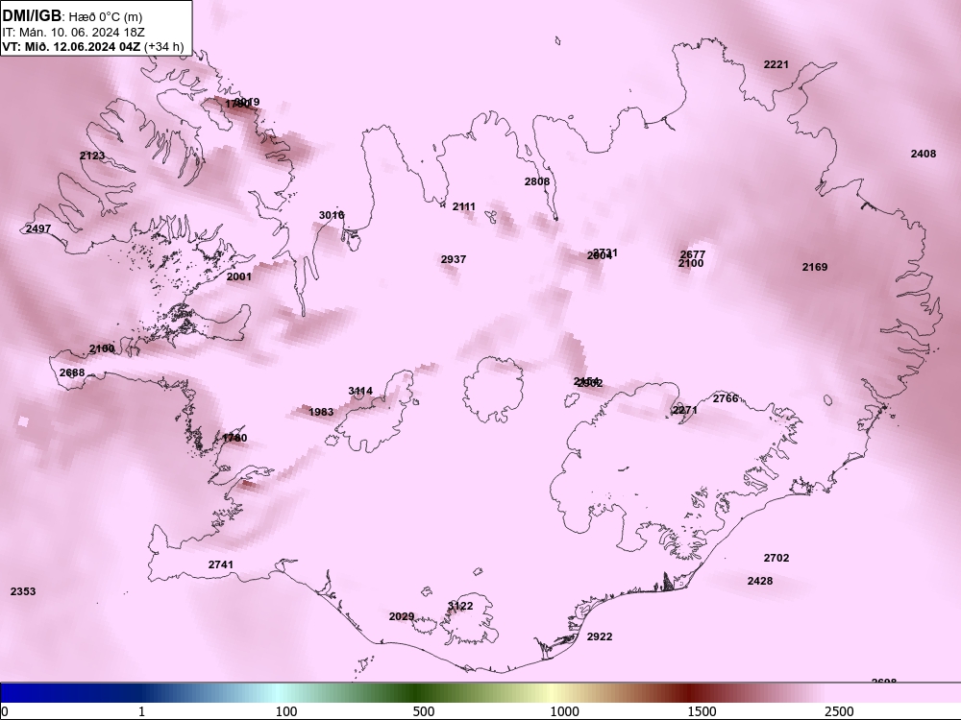
Task: Click the 2100 value directly below 2677
Action: click(691, 263)
